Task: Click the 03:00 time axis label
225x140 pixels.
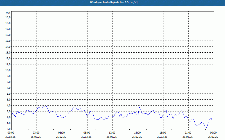Action: pos(37,133)
